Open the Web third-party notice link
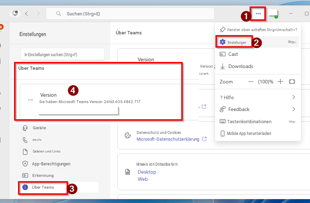 pyautogui.click(x=143, y=179)
